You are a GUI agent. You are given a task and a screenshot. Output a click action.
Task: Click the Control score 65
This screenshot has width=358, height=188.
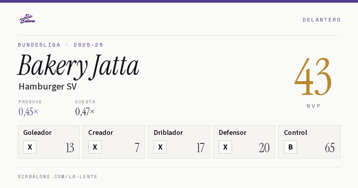(330, 148)
